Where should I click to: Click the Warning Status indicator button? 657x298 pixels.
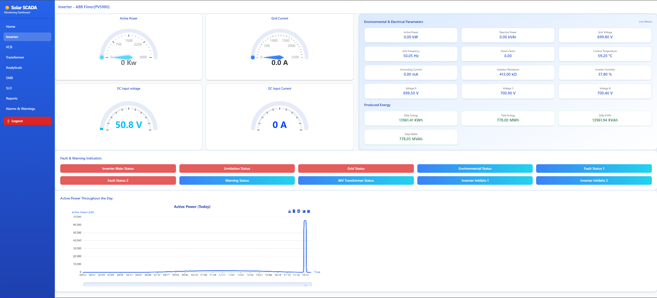237,181
